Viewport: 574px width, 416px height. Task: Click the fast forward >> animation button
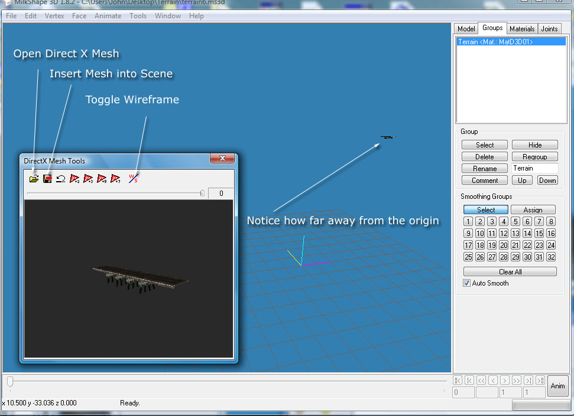point(516,380)
